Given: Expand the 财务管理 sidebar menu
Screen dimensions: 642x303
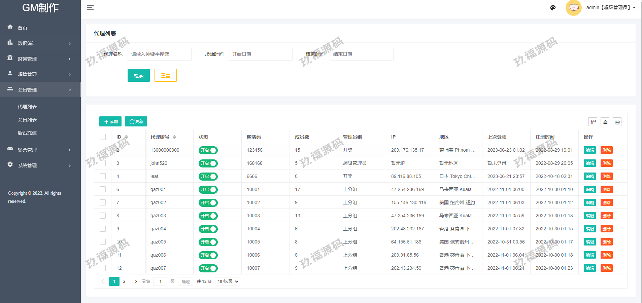Looking at the screenshot, I should (40, 59).
